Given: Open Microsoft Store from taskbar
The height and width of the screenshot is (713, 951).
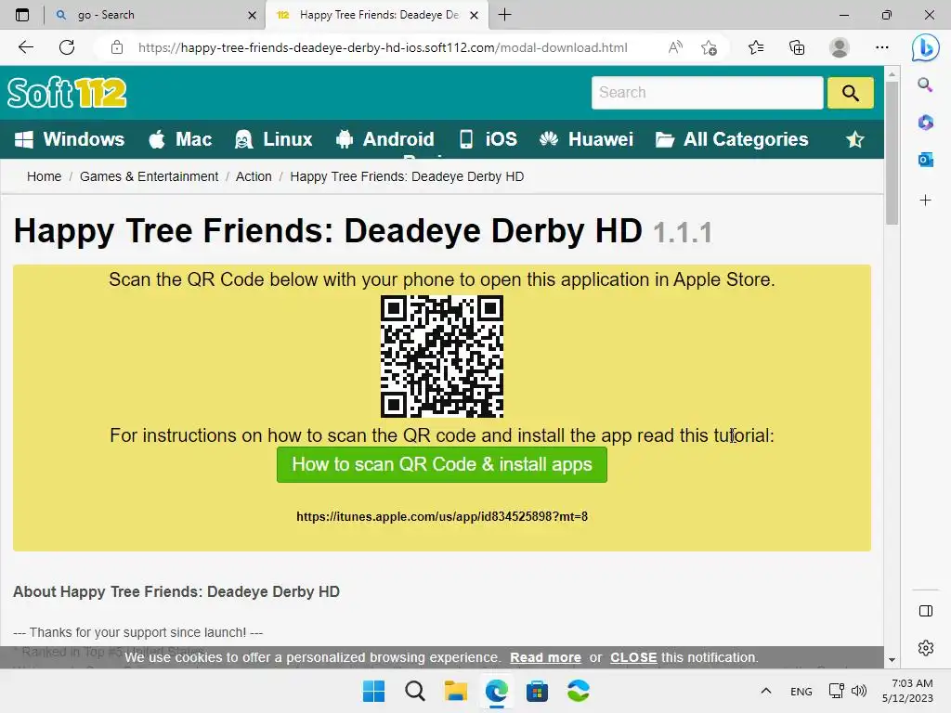Looking at the screenshot, I should pos(538,691).
